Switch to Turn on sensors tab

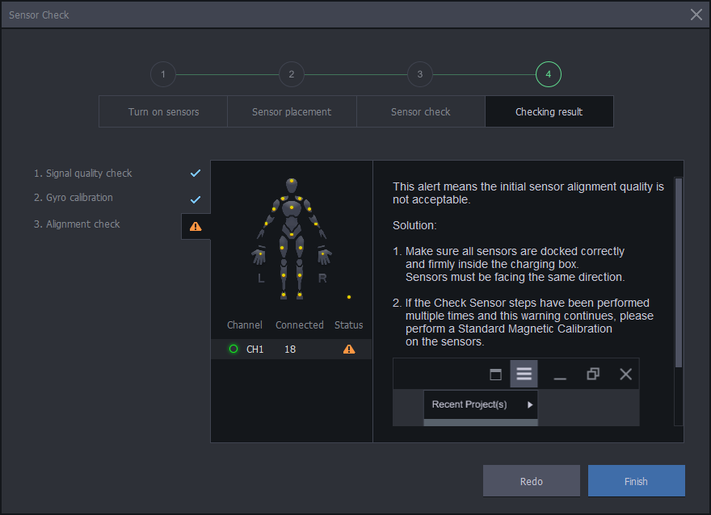pos(163,111)
